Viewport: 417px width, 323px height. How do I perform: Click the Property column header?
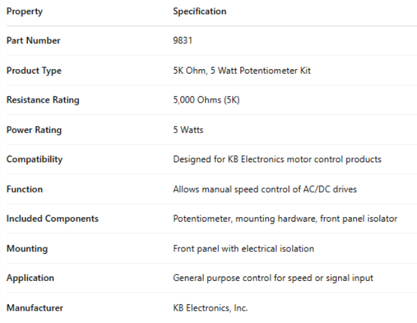[25, 11]
